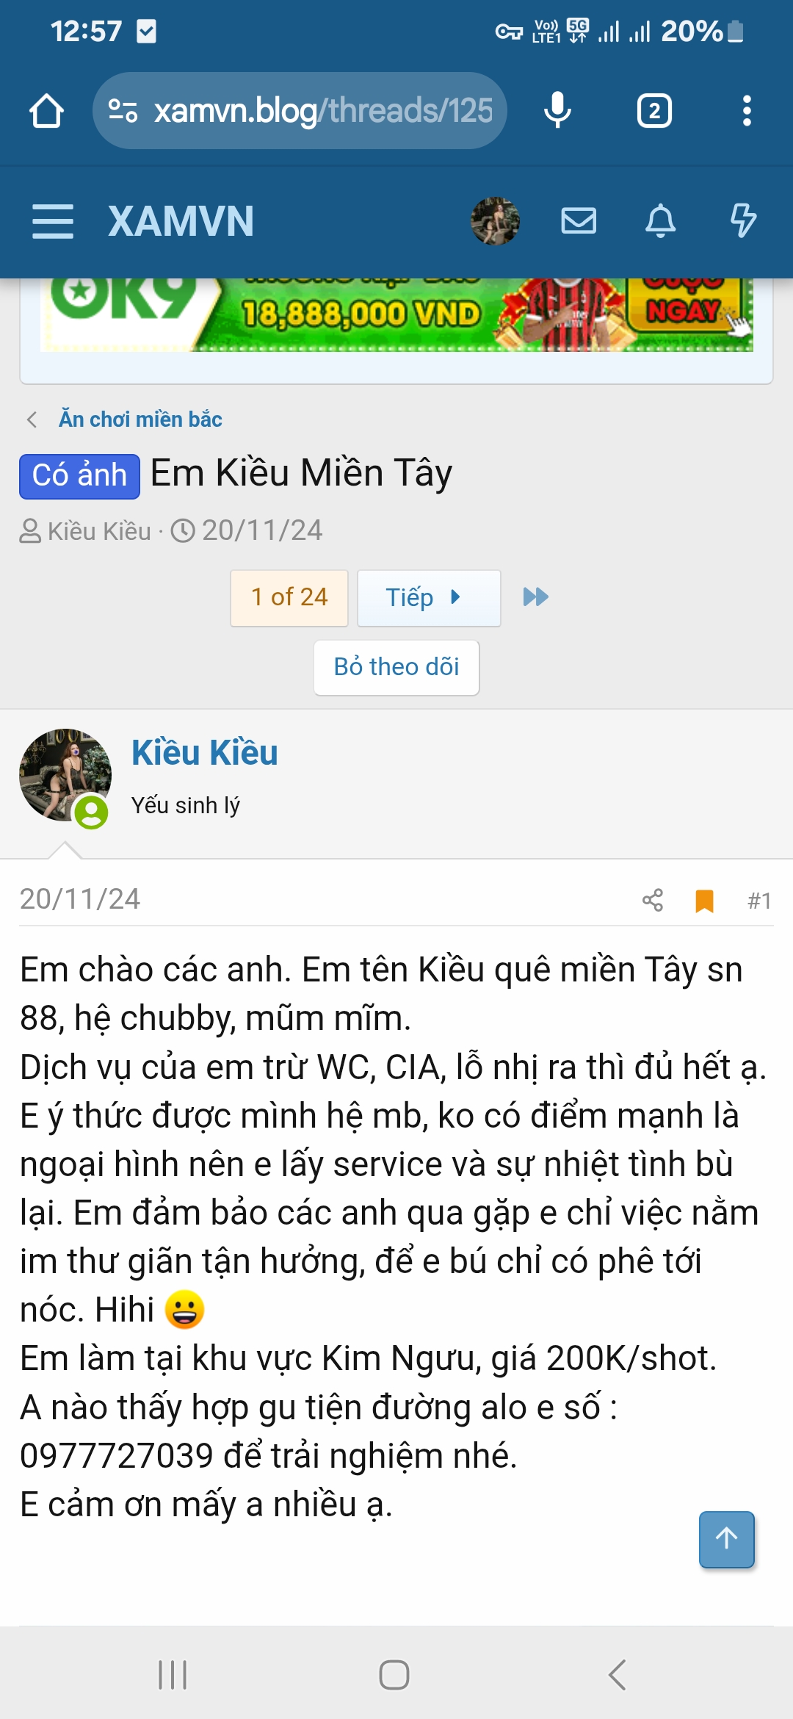Viewport: 793px width, 1719px height.
Task: Click the scroll-to-top arrow button
Action: tap(727, 1539)
